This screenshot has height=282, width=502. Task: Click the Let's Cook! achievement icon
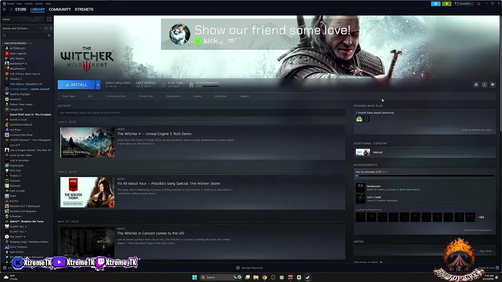click(360, 199)
